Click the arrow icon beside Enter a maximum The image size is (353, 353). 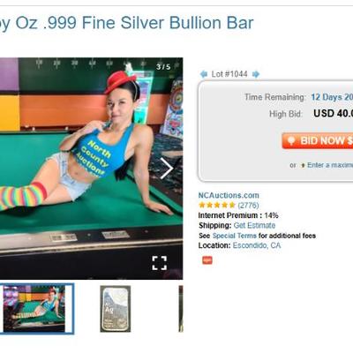pyautogui.click(x=303, y=166)
